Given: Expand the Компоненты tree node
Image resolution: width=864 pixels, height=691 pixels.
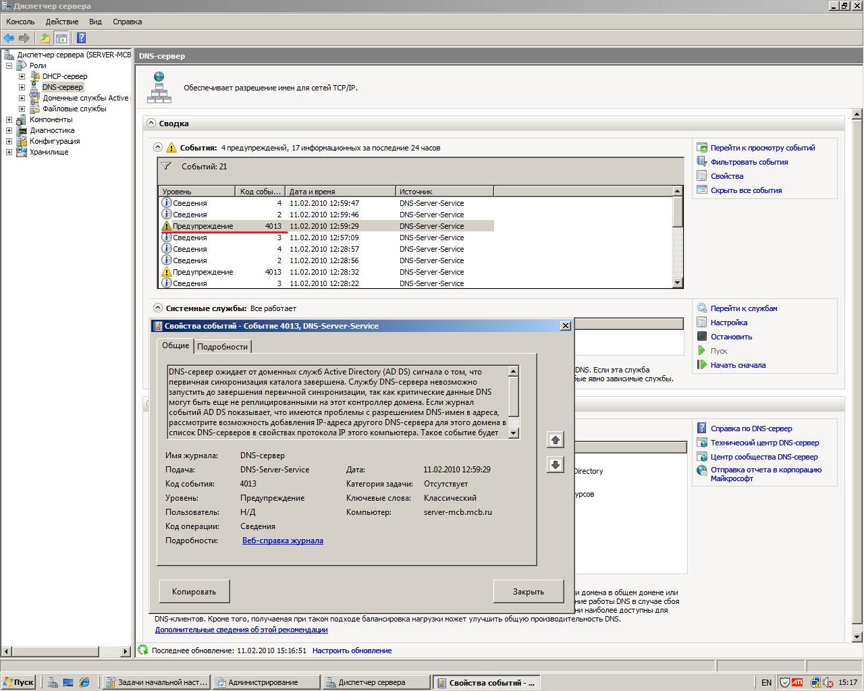Looking at the screenshot, I should [9, 119].
